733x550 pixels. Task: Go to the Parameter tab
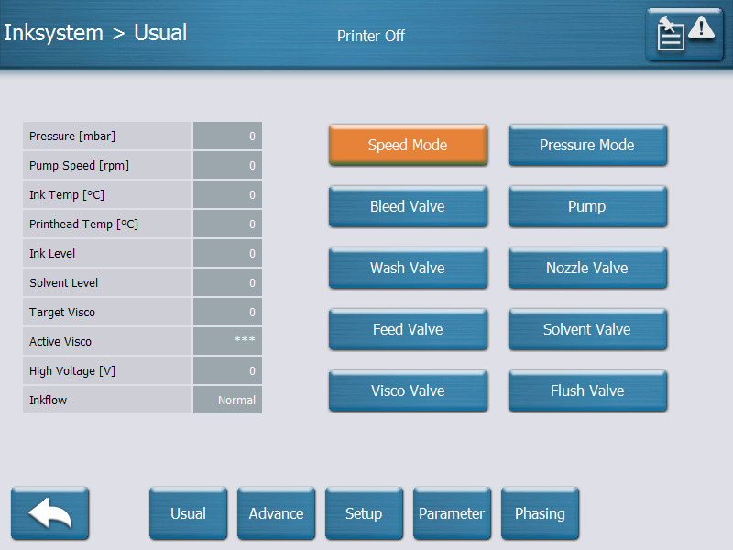pyautogui.click(x=452, y=513)
